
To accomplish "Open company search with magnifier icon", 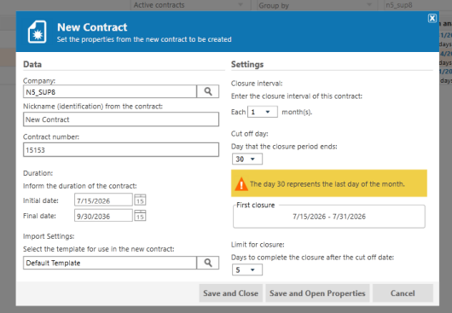I will coord(208,91).
